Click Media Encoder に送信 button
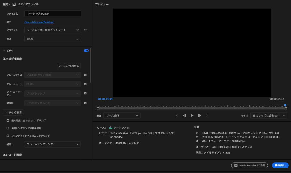291x173 pixels. (x=249, y=165)
